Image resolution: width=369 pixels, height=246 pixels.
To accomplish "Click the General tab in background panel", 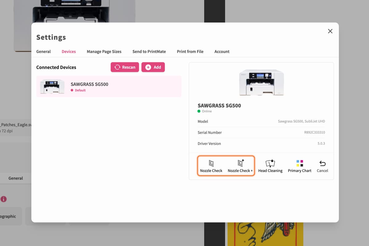I will [x=16, y=178].
